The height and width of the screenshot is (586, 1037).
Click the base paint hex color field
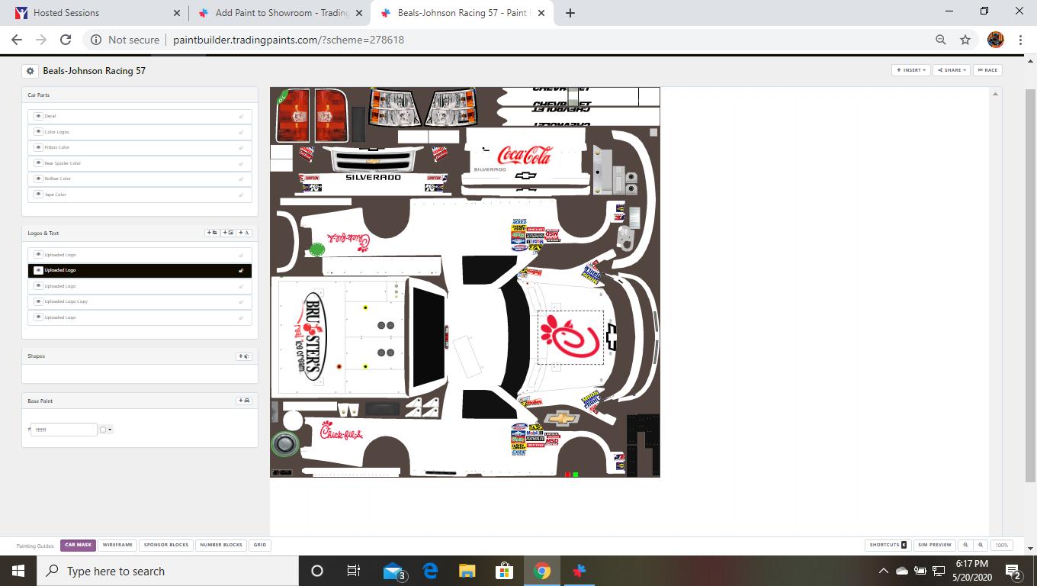[64, 430]
